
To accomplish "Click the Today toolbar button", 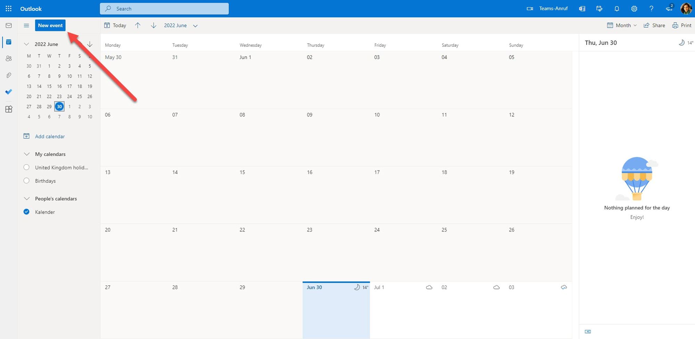I will point(115,25).
